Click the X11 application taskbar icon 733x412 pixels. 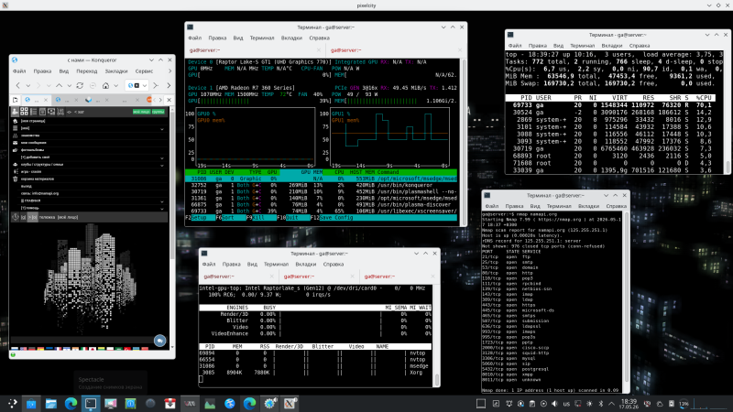click(x=290, y=403)
